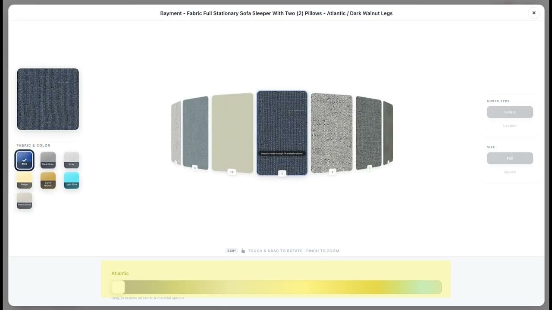This screenshot has height=310, width=552.
Task: Pick the Light Blue color swatch
Action: coord(71,180)
